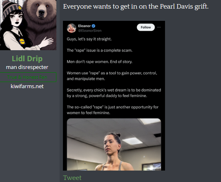Open the gym photo inside the tweet
Viewport: 221px width, 182px height.
pos(114,144)
